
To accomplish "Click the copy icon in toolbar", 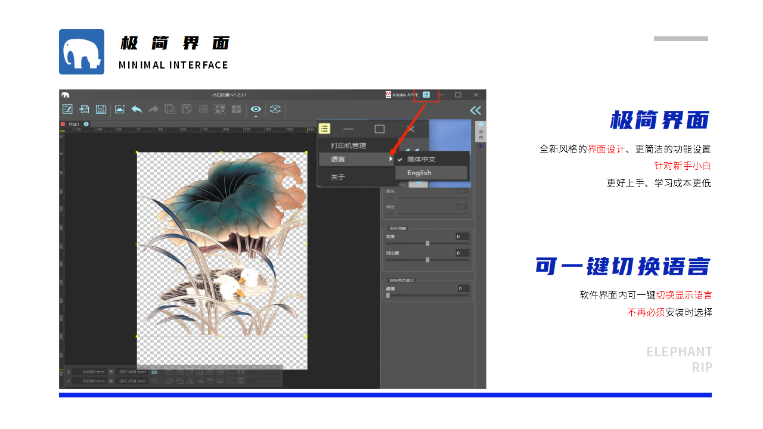I will click(x=170, y=109).
